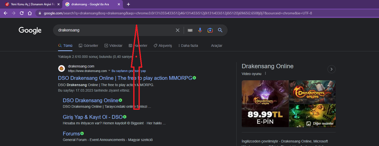
Task: Open 'DSO Drakensang Online | The free to play' result
Action: 125,78
